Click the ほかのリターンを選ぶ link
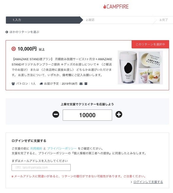 coord(24,32)
